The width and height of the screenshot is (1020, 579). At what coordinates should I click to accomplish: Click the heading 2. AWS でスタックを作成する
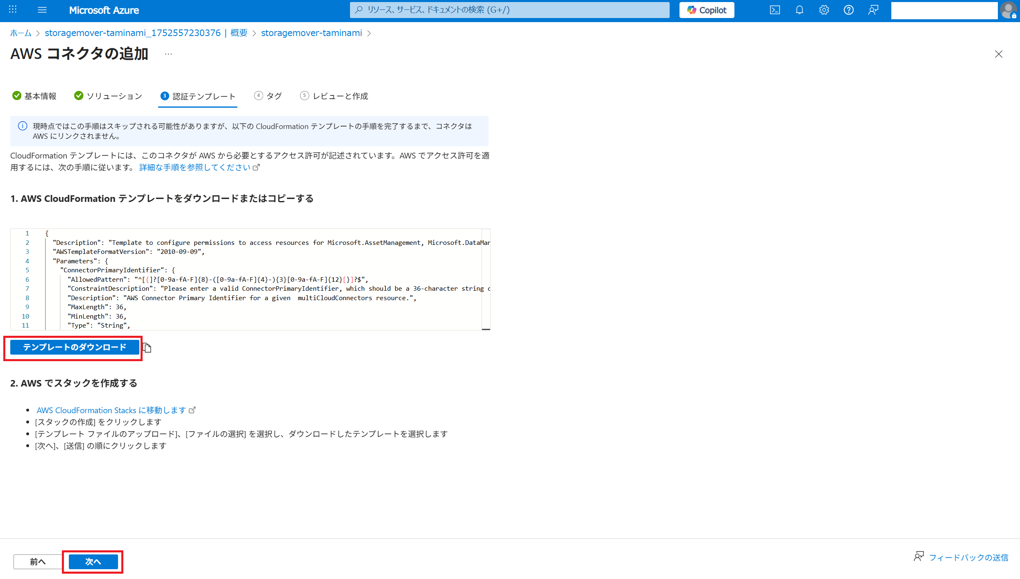point(74,383)
